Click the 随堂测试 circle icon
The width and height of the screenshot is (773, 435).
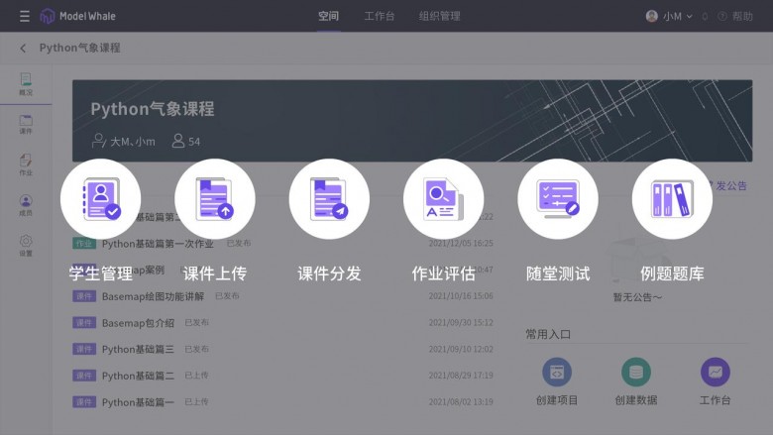pyautogui.click(x=558, y=199)
